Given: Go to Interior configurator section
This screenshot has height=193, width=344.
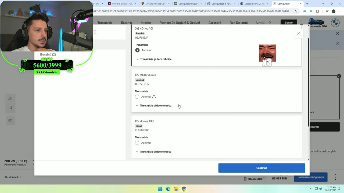Looking at the screenshot, I should pos(146,23).
